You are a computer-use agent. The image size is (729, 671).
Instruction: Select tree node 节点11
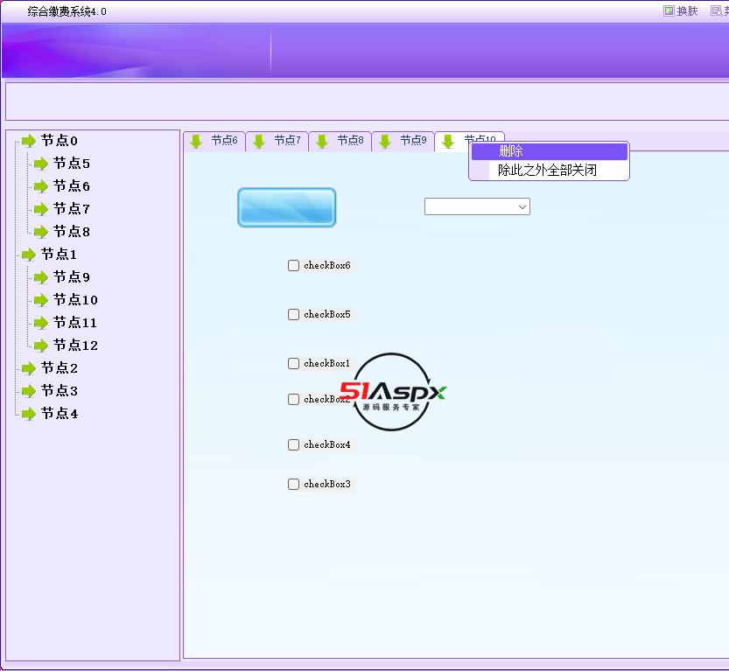[x=75, y=323]
